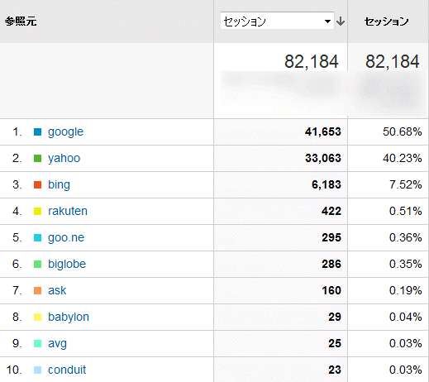
Task: Click the 40.23% percentage cell
Action: 403,159
